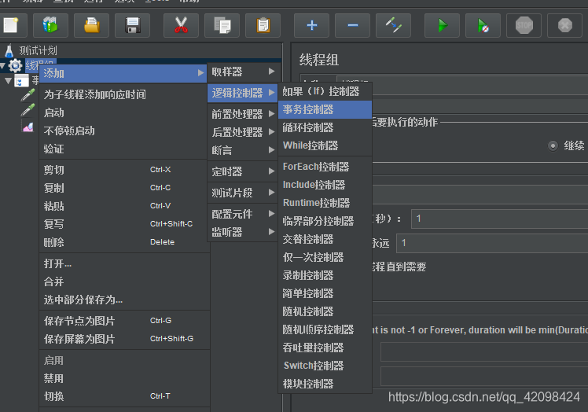Click the green Start run icon
Image resolution: width=588 pixels, height=412 pixels.
442,25
